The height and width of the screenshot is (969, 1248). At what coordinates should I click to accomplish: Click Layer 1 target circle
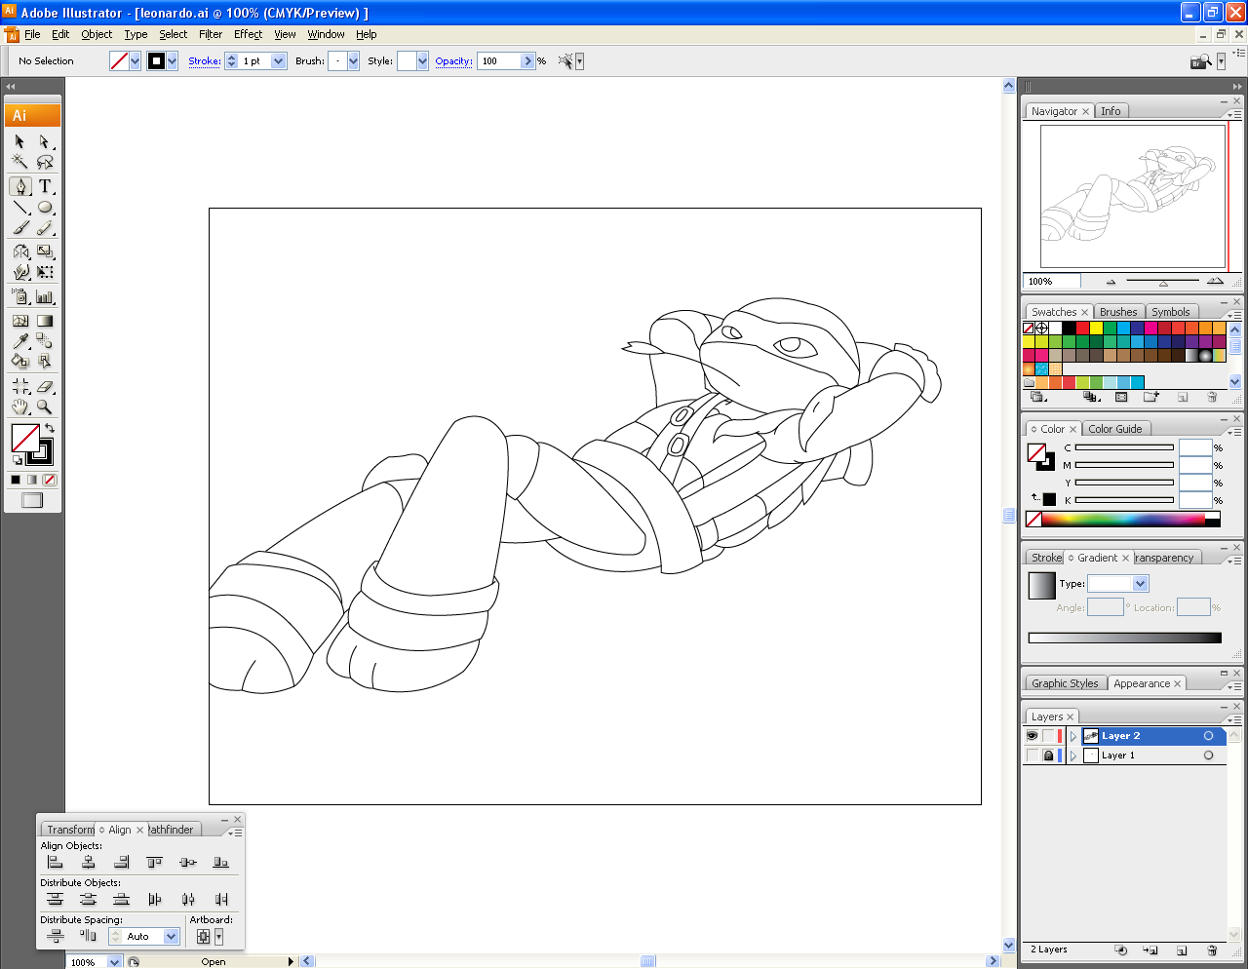pyautogui.click(x=1208, y=756)
